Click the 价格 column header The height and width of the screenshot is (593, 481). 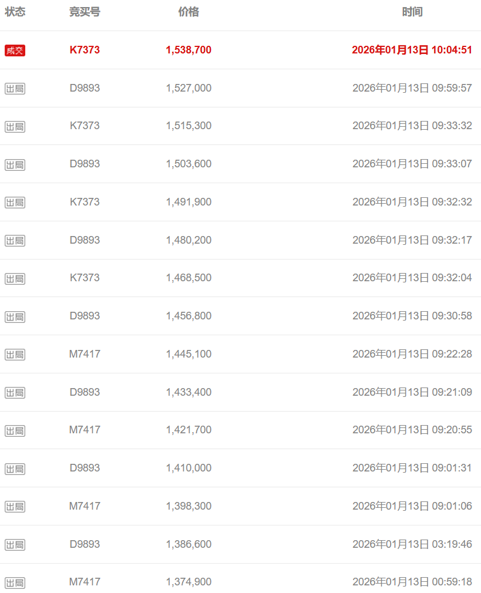click(189, 12)
